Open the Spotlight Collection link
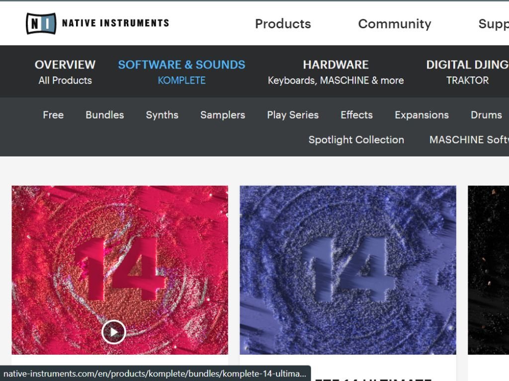Image resolution: width=509 pixels, height=381 pixels. coord(356,140)
